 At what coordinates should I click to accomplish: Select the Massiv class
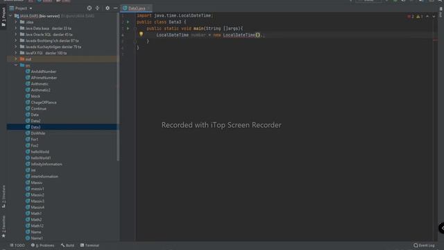pos(34,183)
